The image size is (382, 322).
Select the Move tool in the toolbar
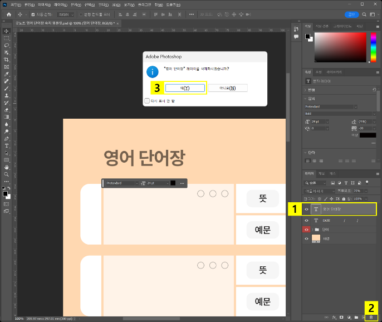(x=6, y=31)
